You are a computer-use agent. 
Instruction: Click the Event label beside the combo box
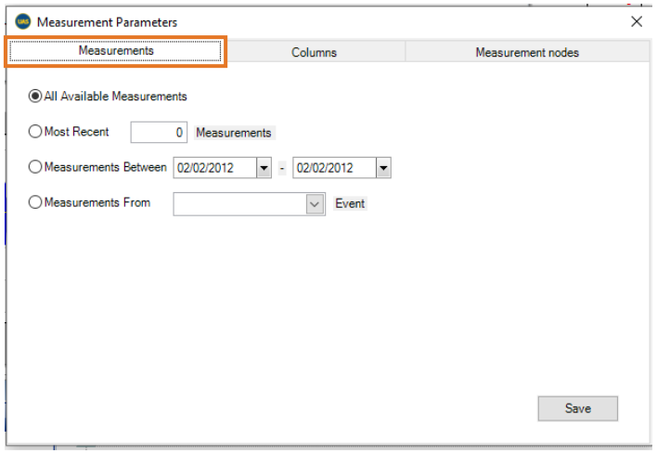click(x=350, y=203)
